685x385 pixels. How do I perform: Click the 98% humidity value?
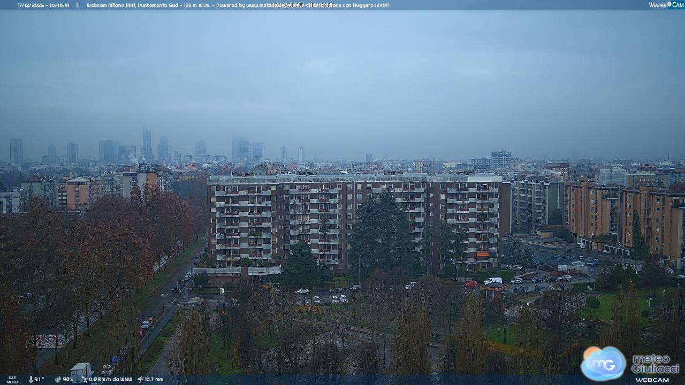[x=68, y=379]
